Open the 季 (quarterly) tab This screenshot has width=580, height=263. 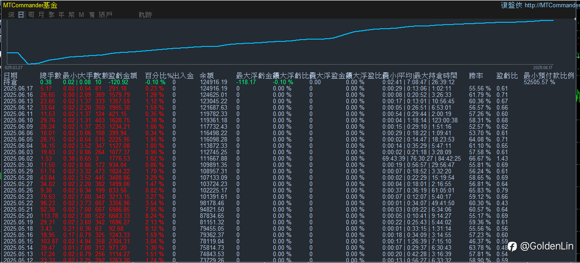[x=51, y=15]
